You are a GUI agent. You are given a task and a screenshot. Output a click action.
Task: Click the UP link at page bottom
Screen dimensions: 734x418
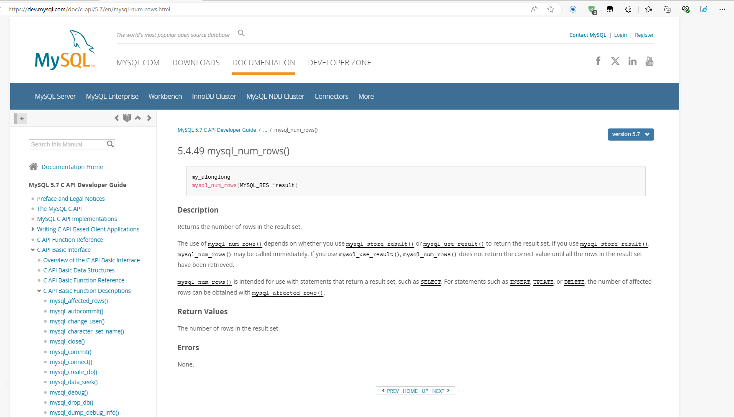click(425, 391)
